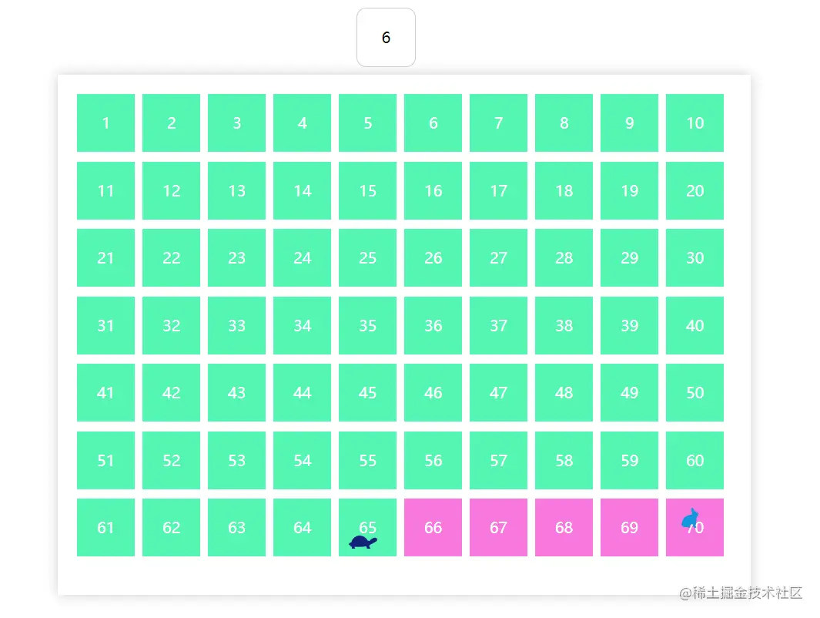
Task: Select tile number 31
Action: coord(105,325)
